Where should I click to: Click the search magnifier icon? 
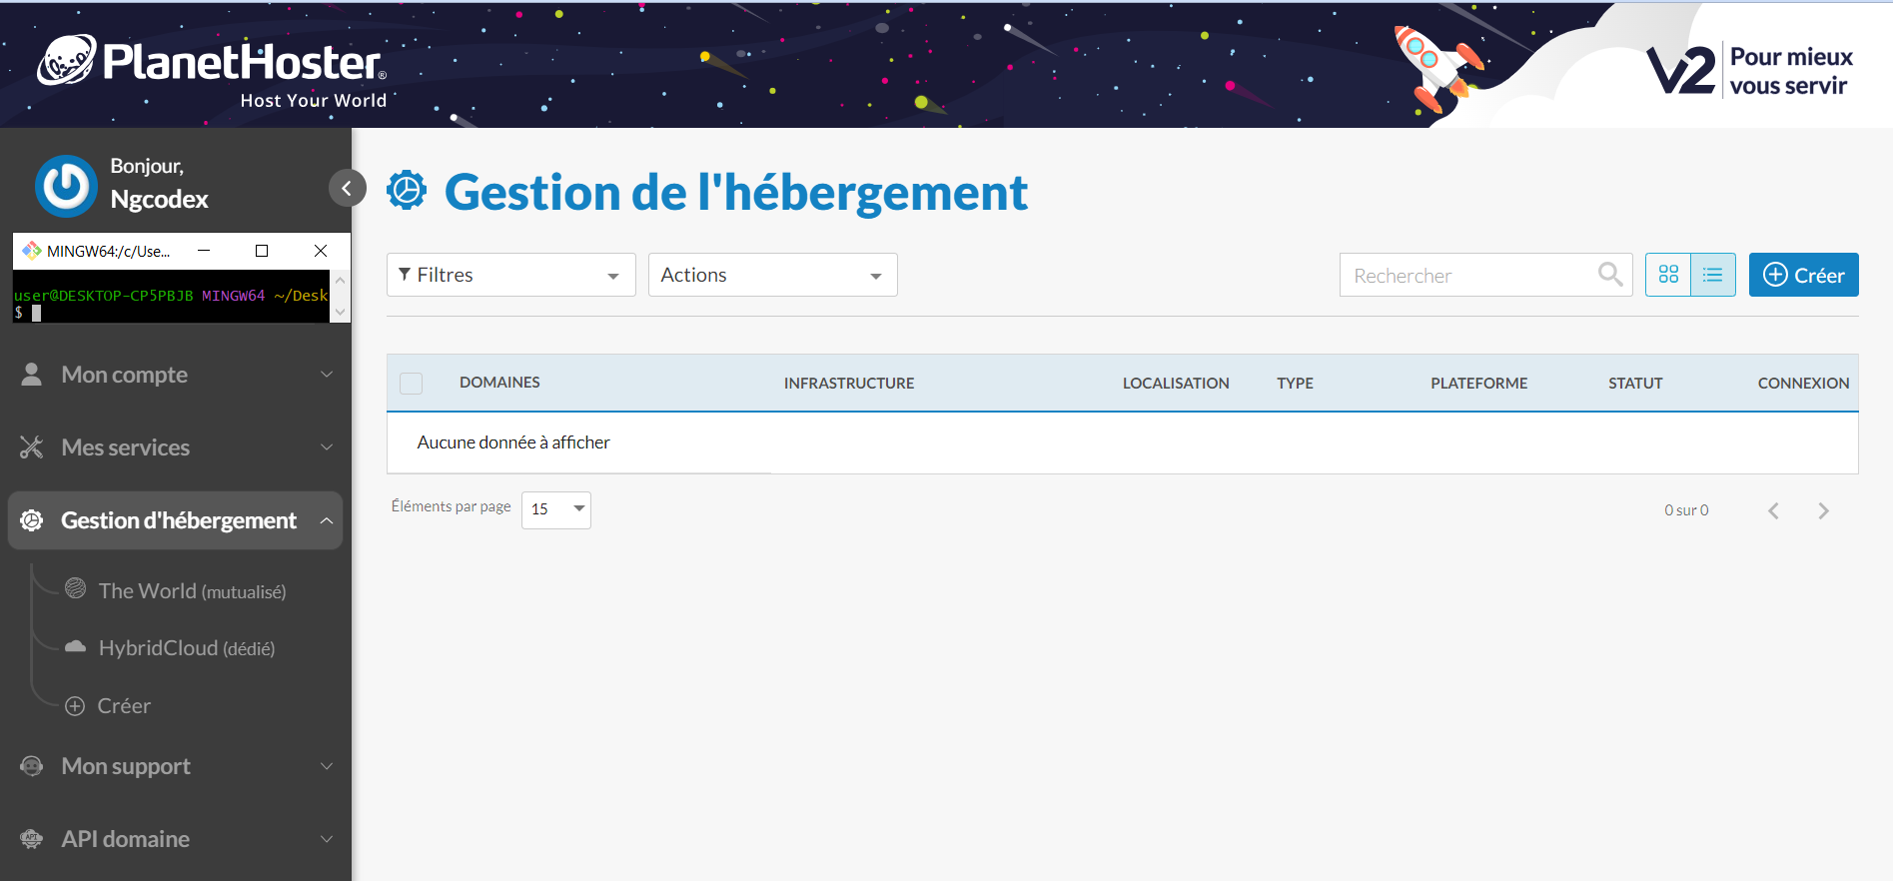tap(1609, 275)
